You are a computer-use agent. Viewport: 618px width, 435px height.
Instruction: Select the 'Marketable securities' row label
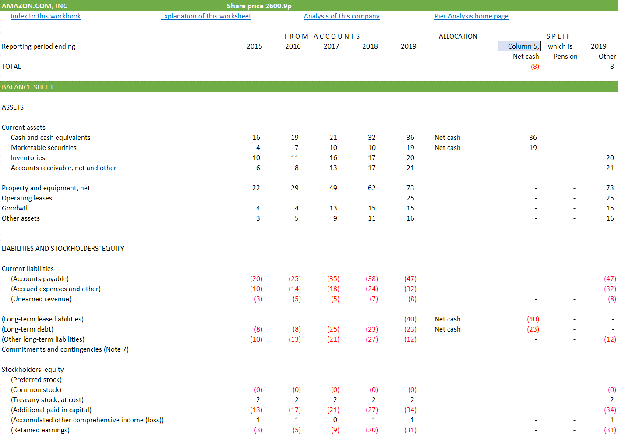point(44,148)
